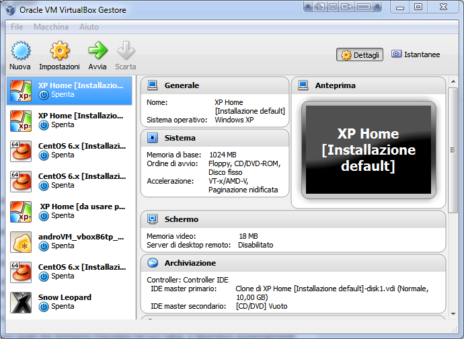Minimize the VirtualBox Gestore window

pyautogui.click(x=400, y=7)
